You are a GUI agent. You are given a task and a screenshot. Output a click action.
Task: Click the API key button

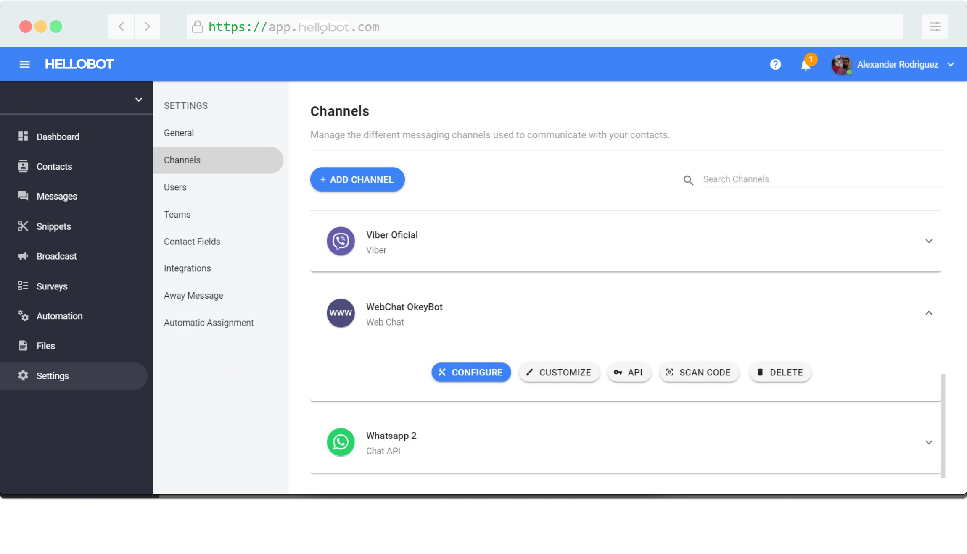629,373
